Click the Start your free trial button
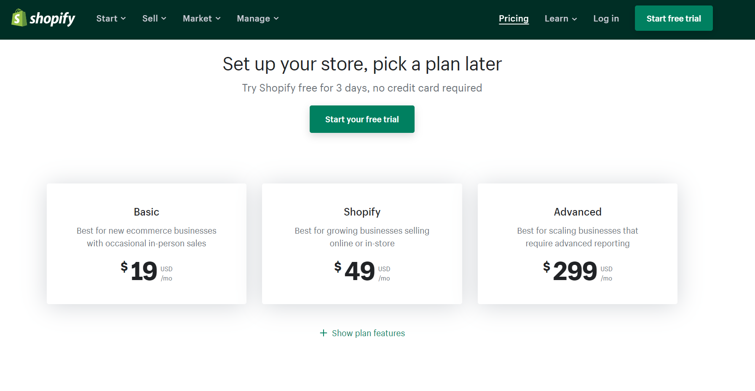 tap(362, 119)
